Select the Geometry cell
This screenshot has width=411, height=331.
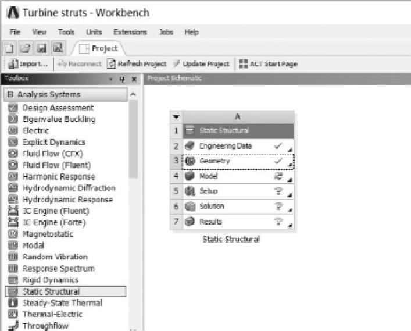238,161
